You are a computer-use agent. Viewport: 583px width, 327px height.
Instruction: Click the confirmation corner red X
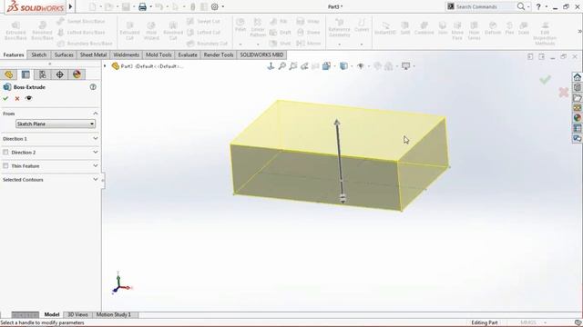coord(564,93)
